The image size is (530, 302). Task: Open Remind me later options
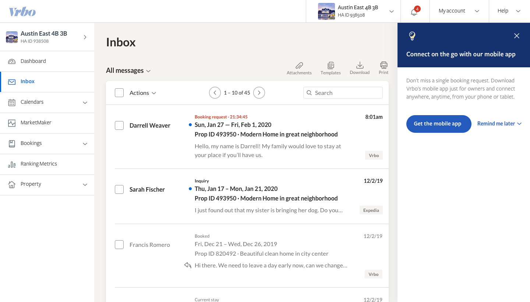499,124
